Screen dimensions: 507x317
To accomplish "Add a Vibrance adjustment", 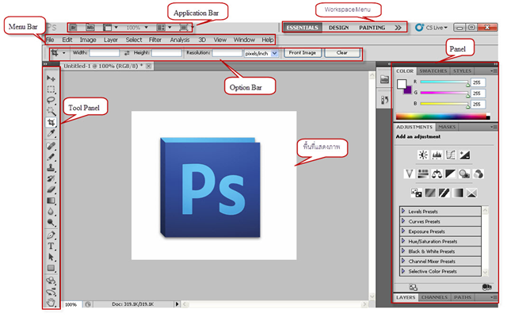I will [409, 174].
